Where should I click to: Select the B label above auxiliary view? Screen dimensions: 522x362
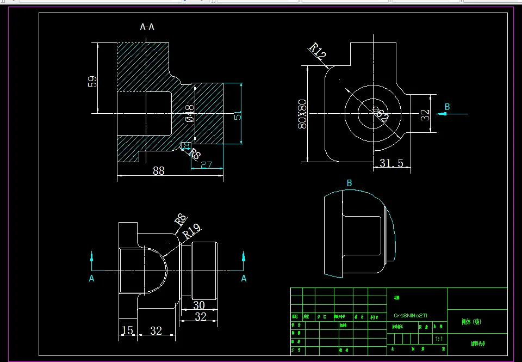tap(349, 183)
